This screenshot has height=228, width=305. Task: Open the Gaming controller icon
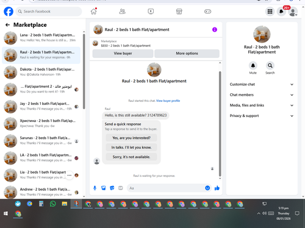[x=207, y=12]
